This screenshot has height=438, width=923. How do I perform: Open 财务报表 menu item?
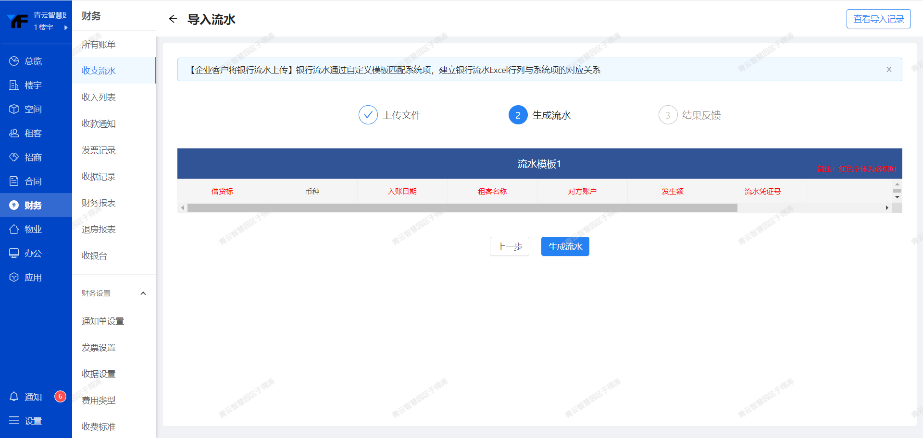coord(99,203)
